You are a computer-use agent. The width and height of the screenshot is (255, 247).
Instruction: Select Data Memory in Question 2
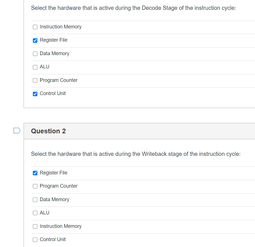coord(35,200)
